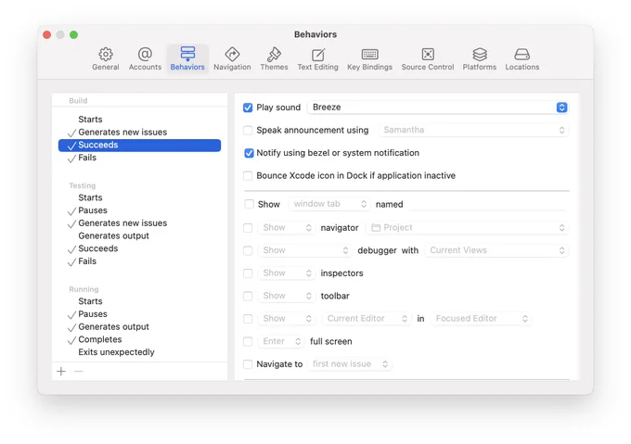Open the Show dropdown beside navigator

pos(286,227)
